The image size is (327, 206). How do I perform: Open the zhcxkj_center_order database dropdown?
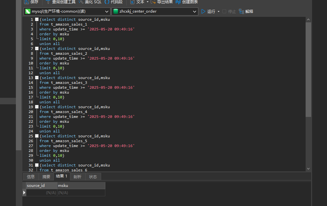pyautogui.click(x=155, y=11)
